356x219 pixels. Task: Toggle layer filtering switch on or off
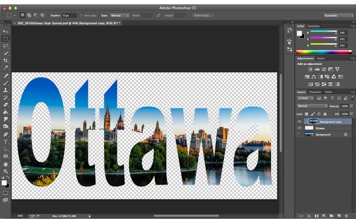(x=352, y=98)
